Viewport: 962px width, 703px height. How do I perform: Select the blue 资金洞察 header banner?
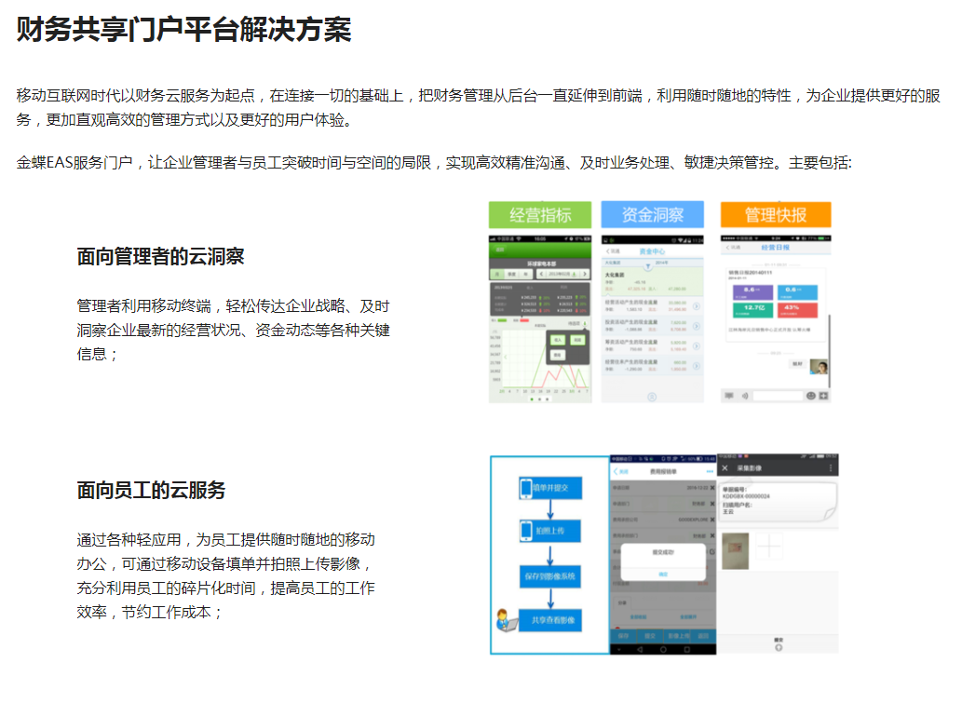(x=652, y=215)
